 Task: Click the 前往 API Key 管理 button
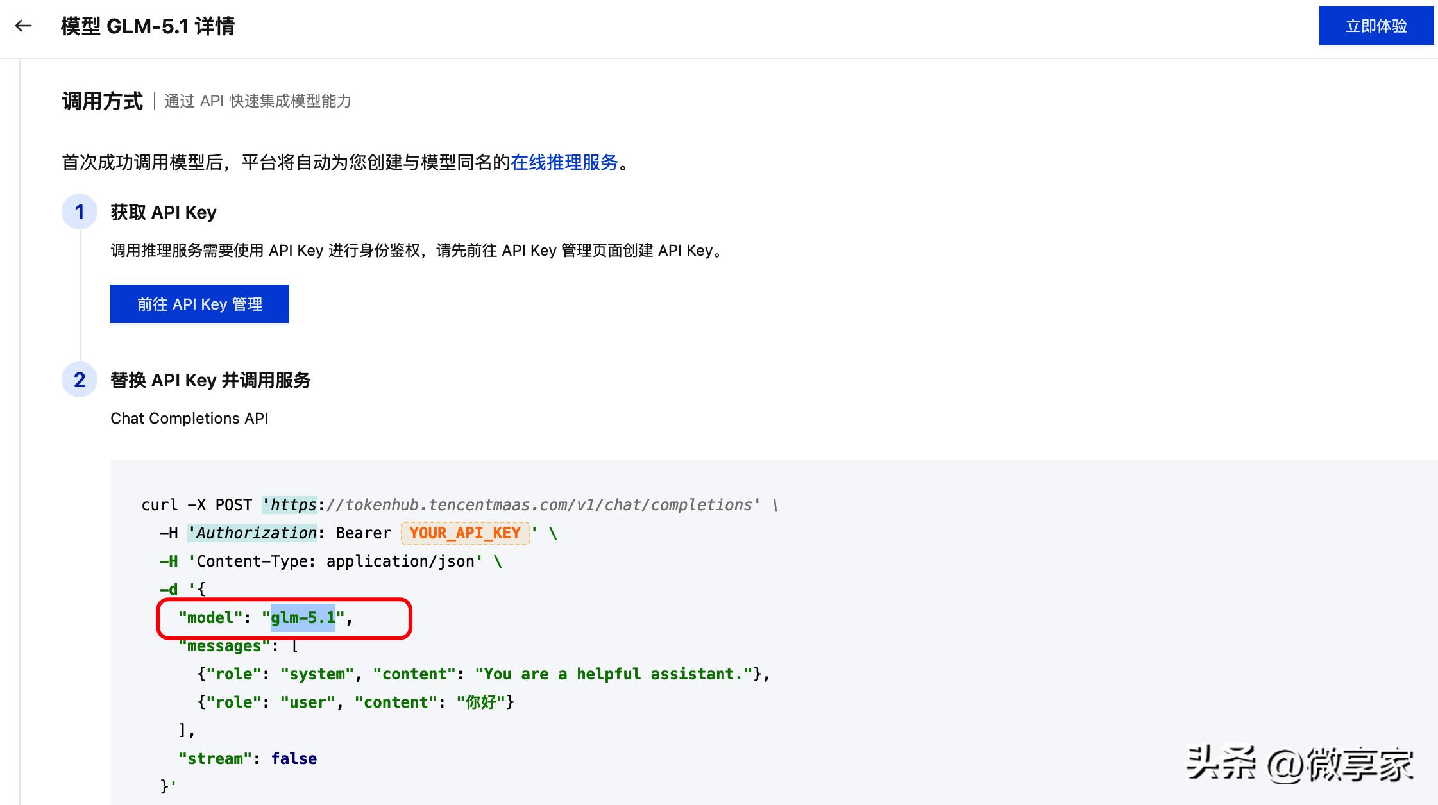(199, 304)
